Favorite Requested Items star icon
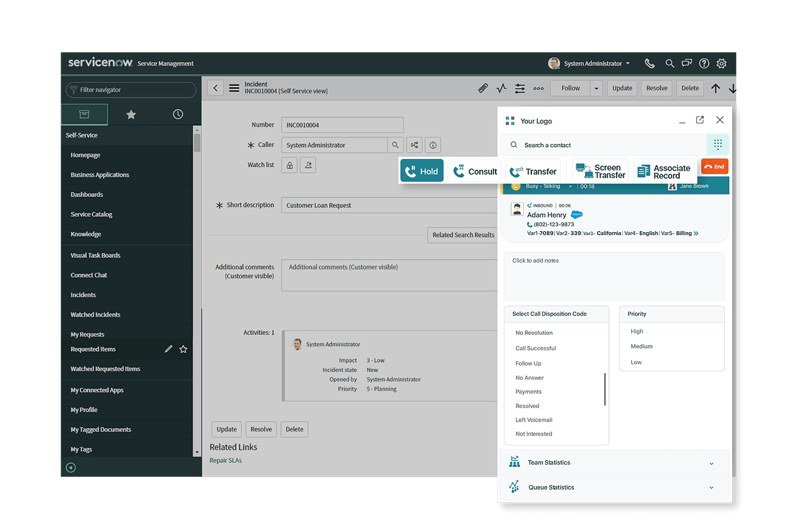797x529 pixels. (x=183, y=349)
